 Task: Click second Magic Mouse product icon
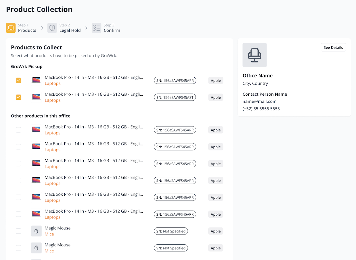tap(36, 248)
